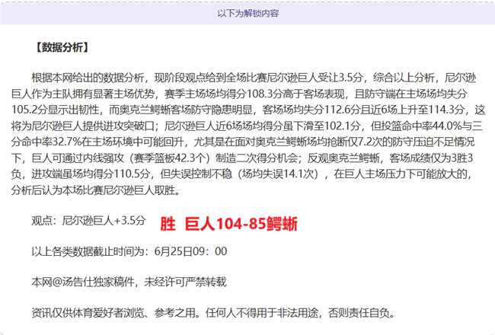Viewport: 495px width, 335px height.
Task: Click the paragraph line starting '负，进攻端虽场均得分110.5分'
Action: tap(242, 174)
